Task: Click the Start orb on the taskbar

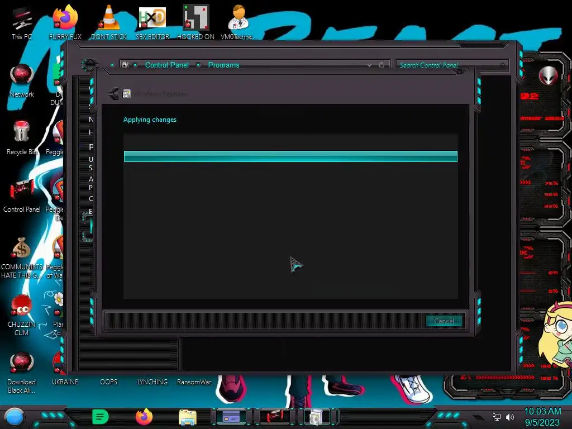Action: click(14, 417)
